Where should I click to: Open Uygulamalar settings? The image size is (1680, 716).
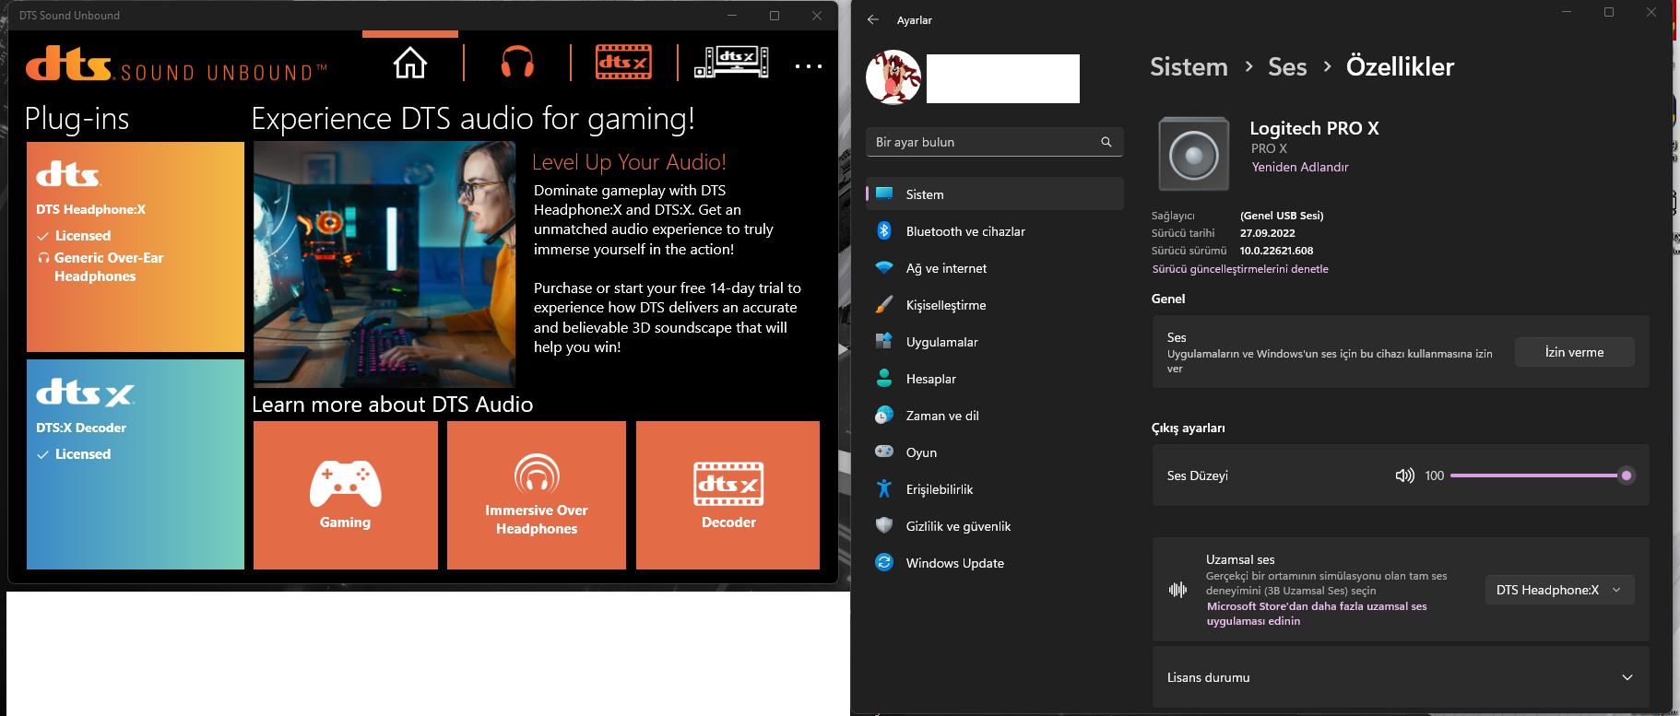coord(994,342)
